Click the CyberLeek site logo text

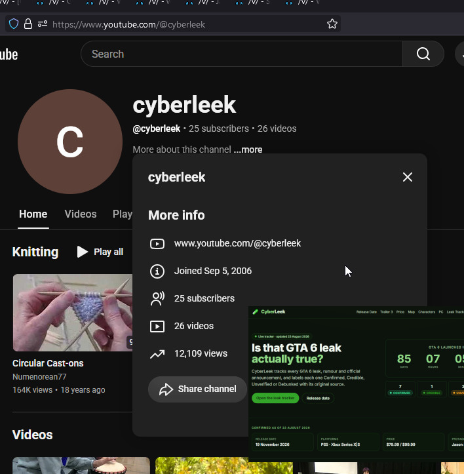[273, 311]
